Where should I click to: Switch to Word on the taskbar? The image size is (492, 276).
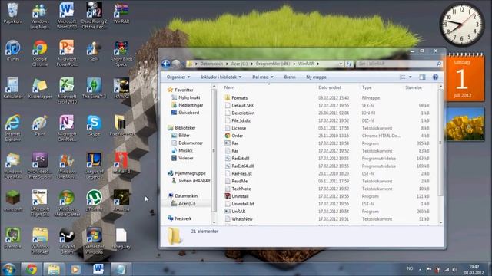coord(98,269)
